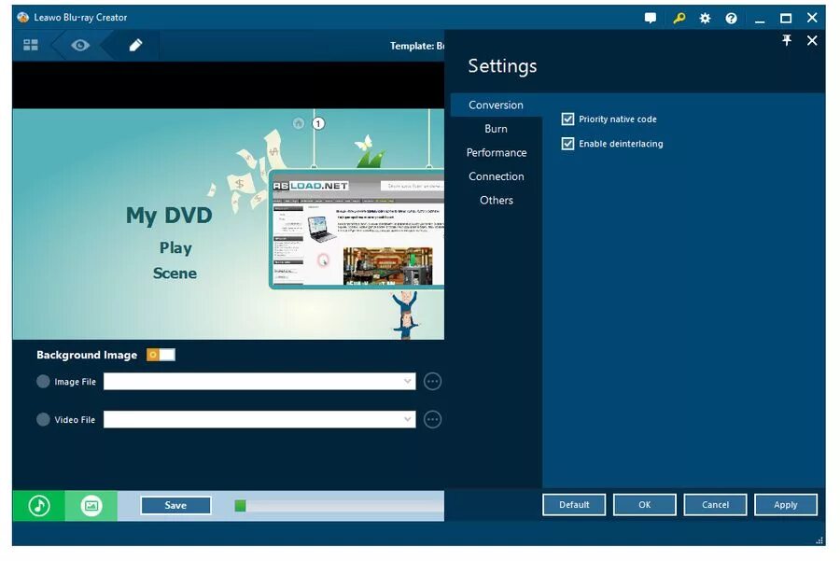Screen dimensions: 840x561
Task: Browse files with the Video File ellipsis button
Action: click(432, 419)
